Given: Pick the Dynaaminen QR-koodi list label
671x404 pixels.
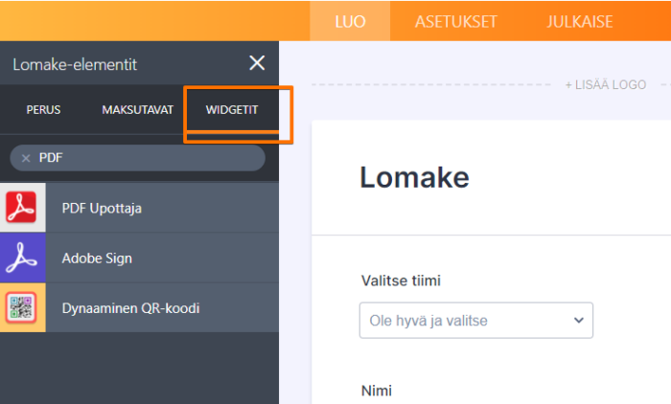Looking at the screenshot, I should pos(130,308).
